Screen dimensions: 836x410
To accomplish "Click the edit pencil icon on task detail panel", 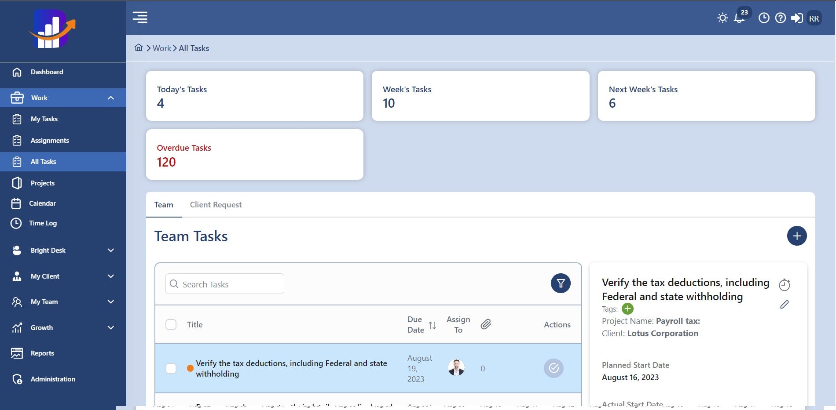I will tap(785, 305).
